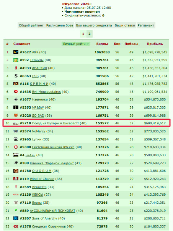Open the Поезд из Бухары в Бухарест! syndicate link
Image resolution: width=173 pixels, height=231 pixels.
tap(55, 123)
